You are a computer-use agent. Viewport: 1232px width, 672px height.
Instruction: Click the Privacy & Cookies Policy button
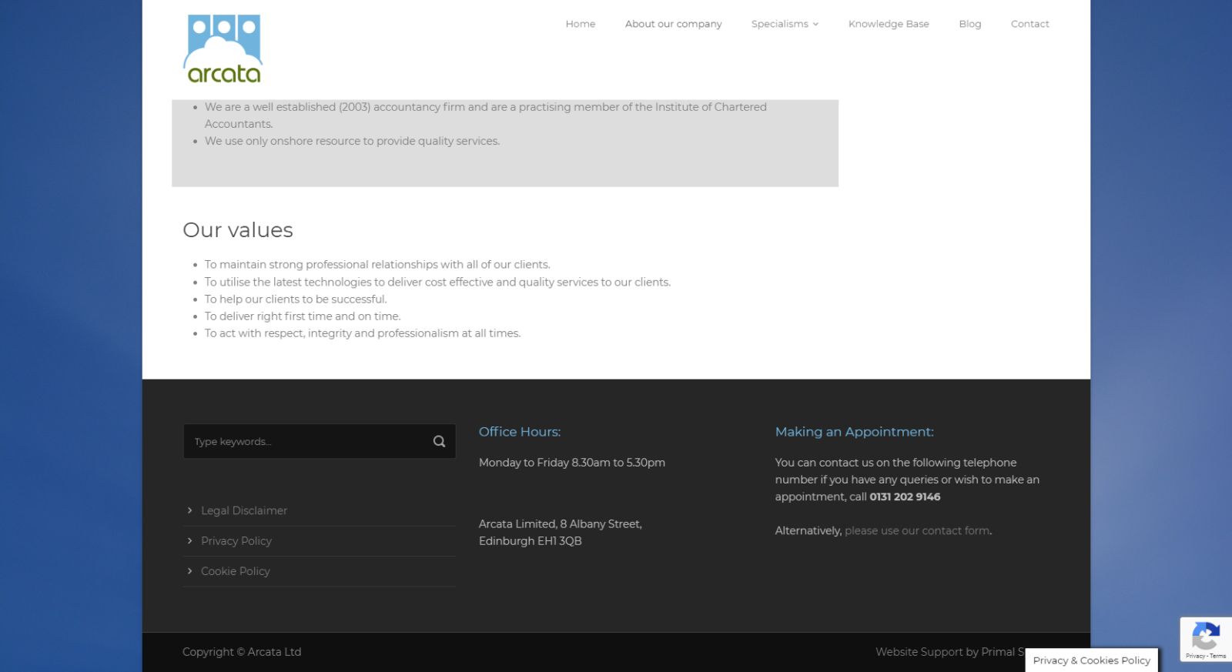(x=1092, y=660)
